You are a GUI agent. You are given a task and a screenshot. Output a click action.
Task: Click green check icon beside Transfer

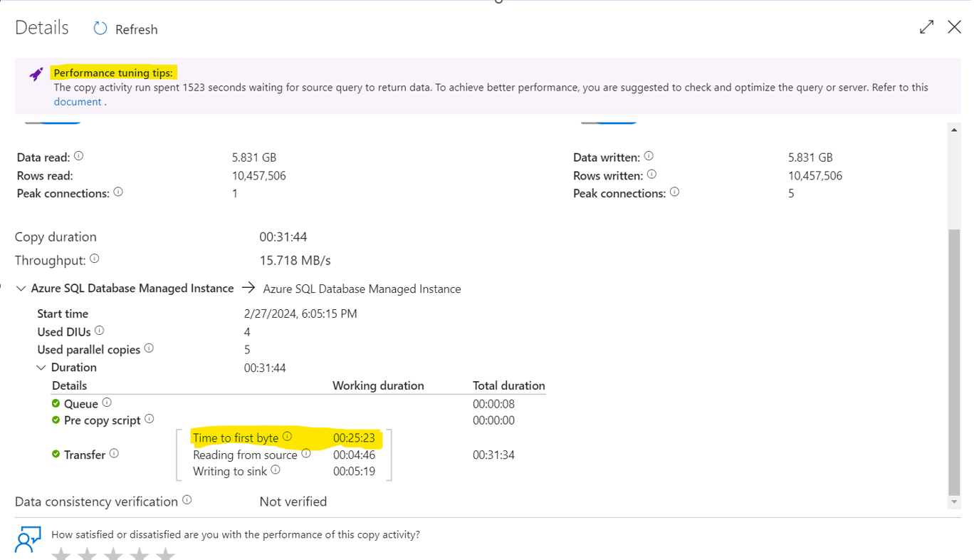(x=56, y=454)
